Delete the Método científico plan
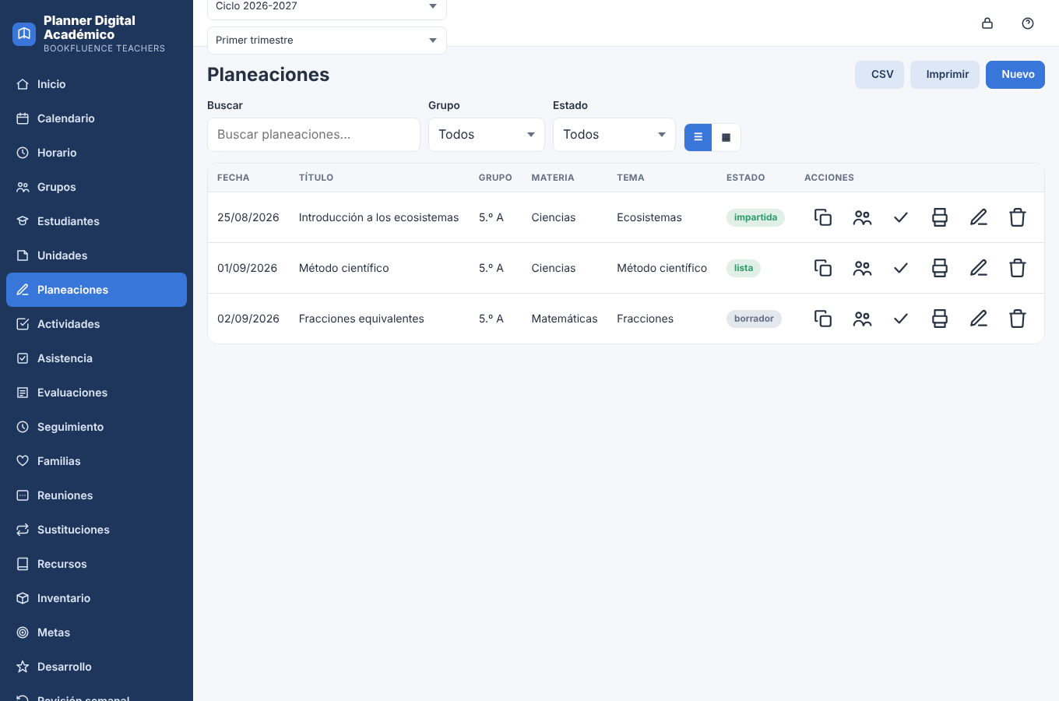The image size is (1059, 701). click(x=1018, y=268)
